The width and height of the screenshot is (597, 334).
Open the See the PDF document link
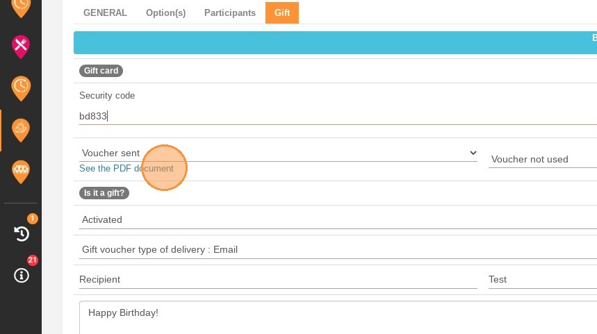point(126,168)
